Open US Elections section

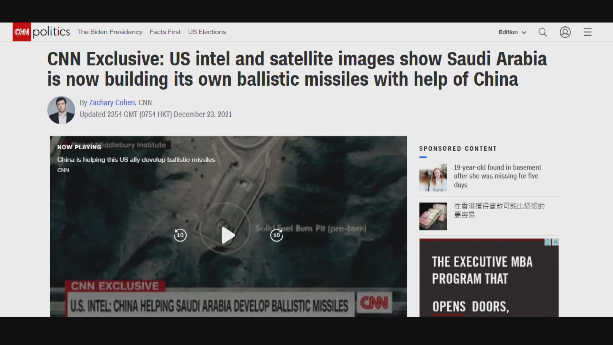coord(207,32)
